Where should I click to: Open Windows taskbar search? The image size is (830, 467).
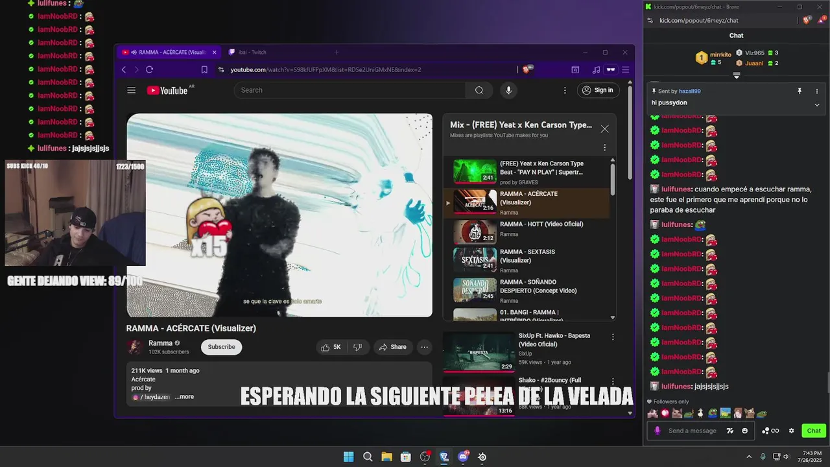coord(368,457)
